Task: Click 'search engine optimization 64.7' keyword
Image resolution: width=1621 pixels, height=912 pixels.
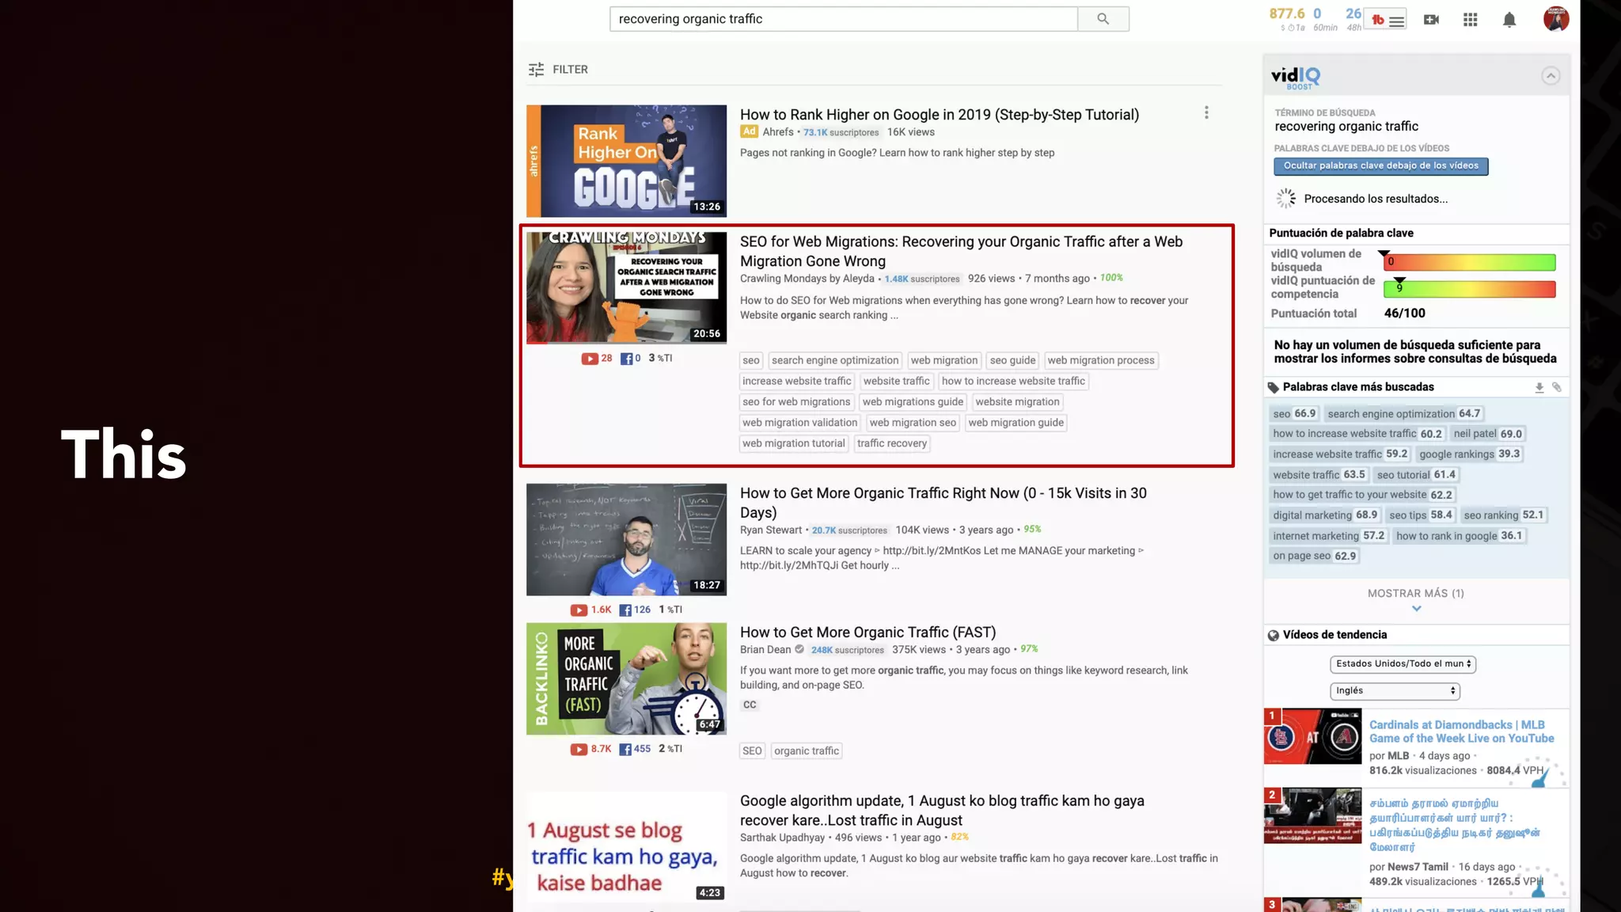Action: coord(1403,414)
